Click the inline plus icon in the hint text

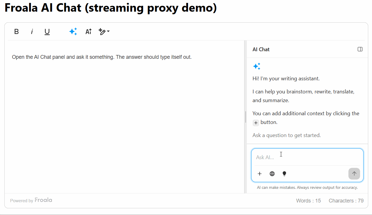256,123
